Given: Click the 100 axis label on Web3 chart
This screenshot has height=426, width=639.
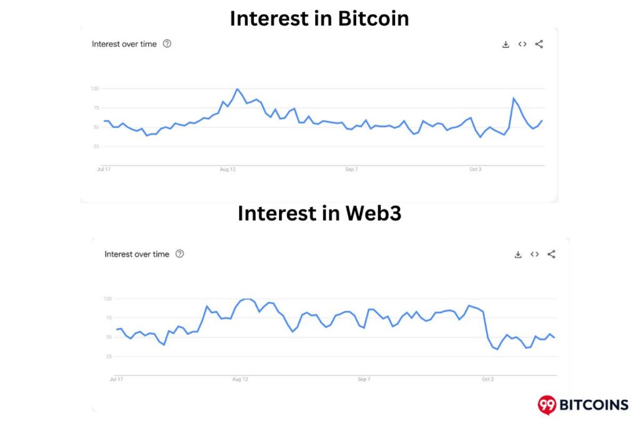Looking at the screenshot, I should coord(107,299).
